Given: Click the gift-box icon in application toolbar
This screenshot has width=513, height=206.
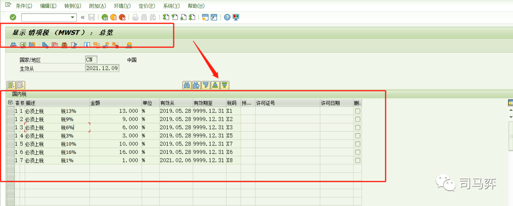Looking at the screenshot, I should 65,45.
